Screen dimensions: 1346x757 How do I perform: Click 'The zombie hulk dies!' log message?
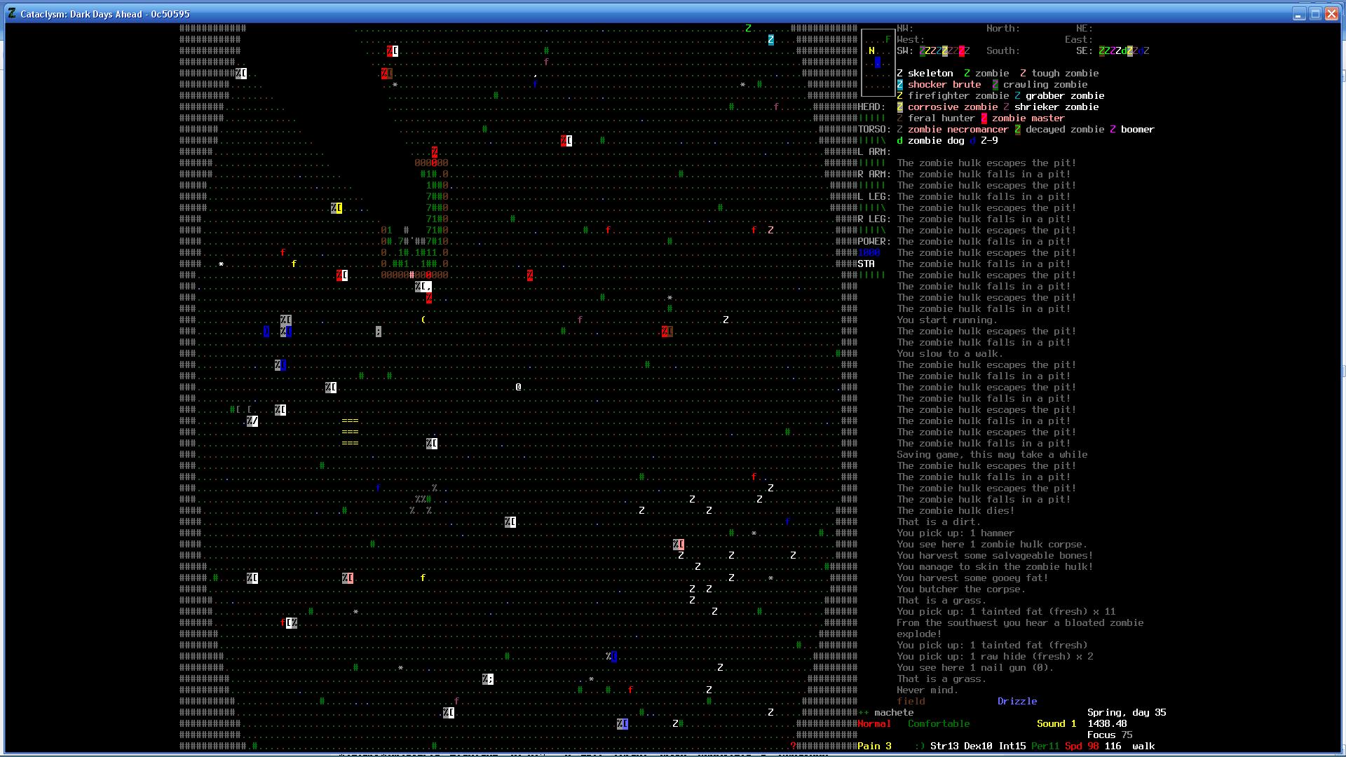[956, 510]
